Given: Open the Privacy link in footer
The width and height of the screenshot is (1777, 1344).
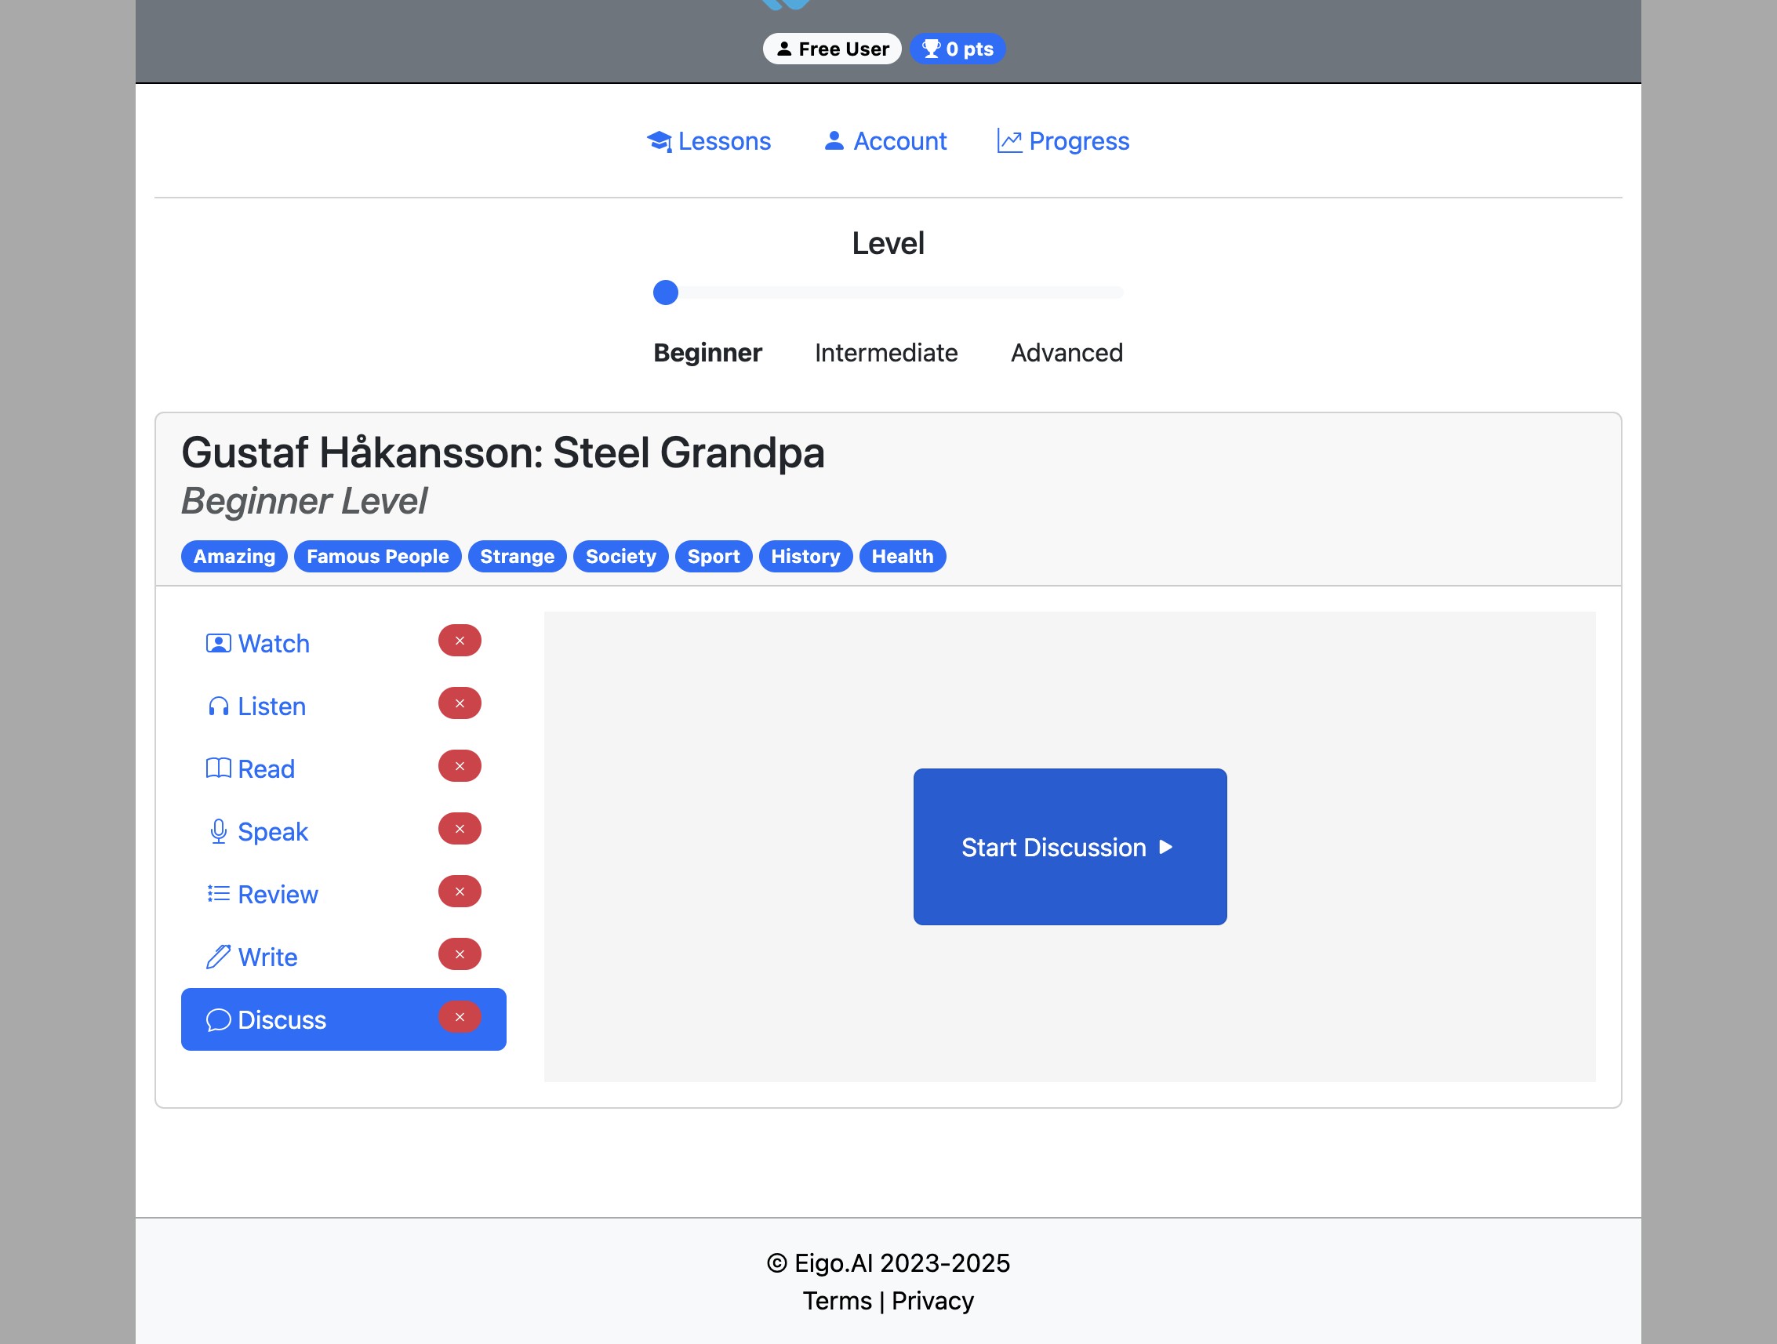Looking at the screenshot, I should tap(932, 1301).
